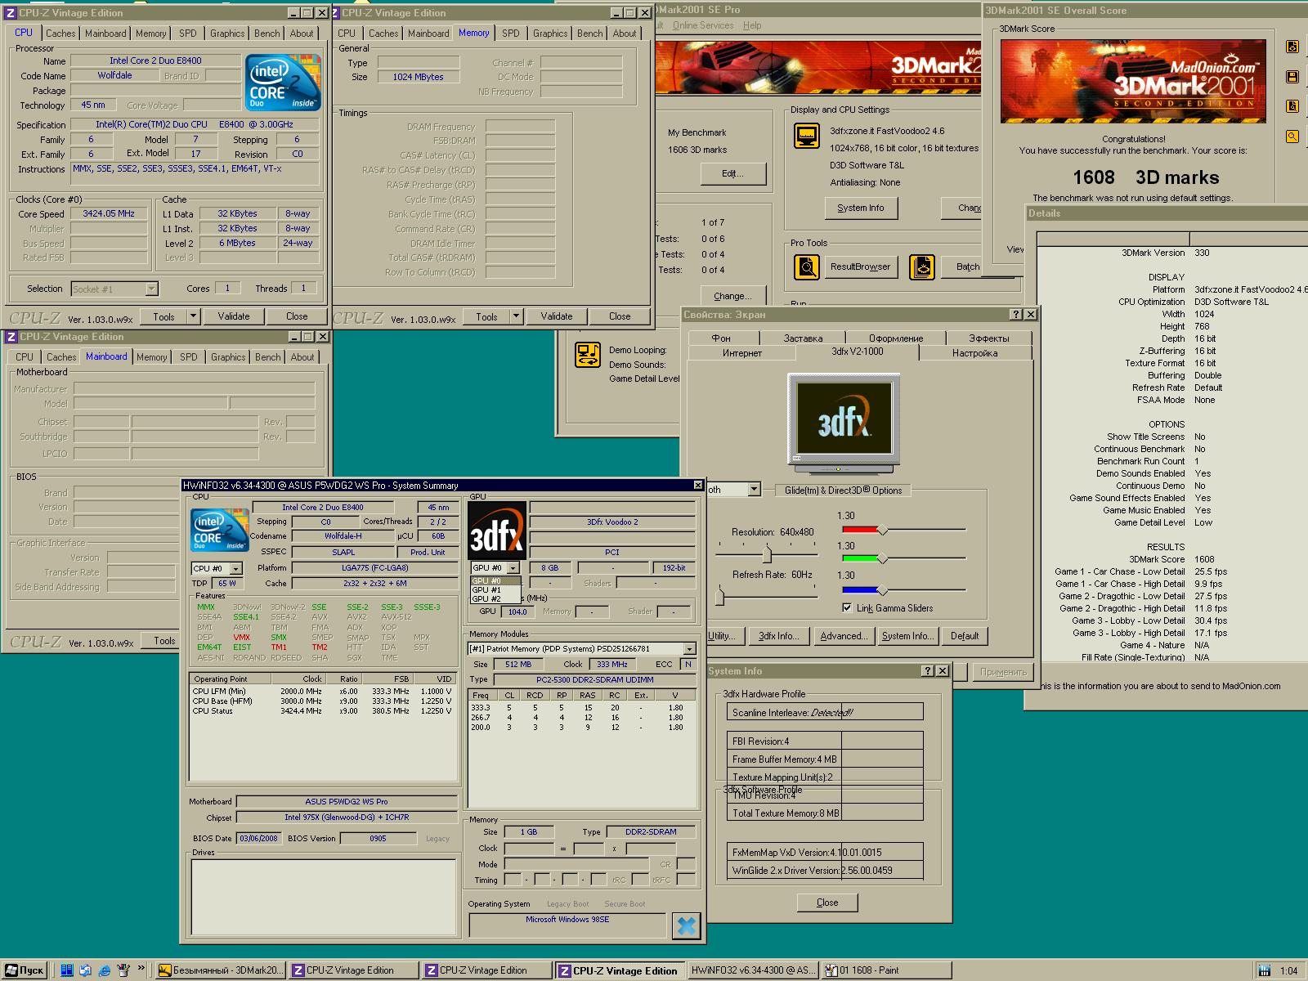
Task: Click the save-results floppy icon in 3DMark Score window
Action: coord(1292,77)
